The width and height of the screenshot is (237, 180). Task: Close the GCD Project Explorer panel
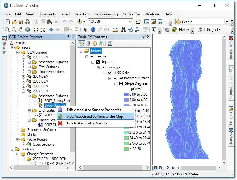tap(73, 37)
